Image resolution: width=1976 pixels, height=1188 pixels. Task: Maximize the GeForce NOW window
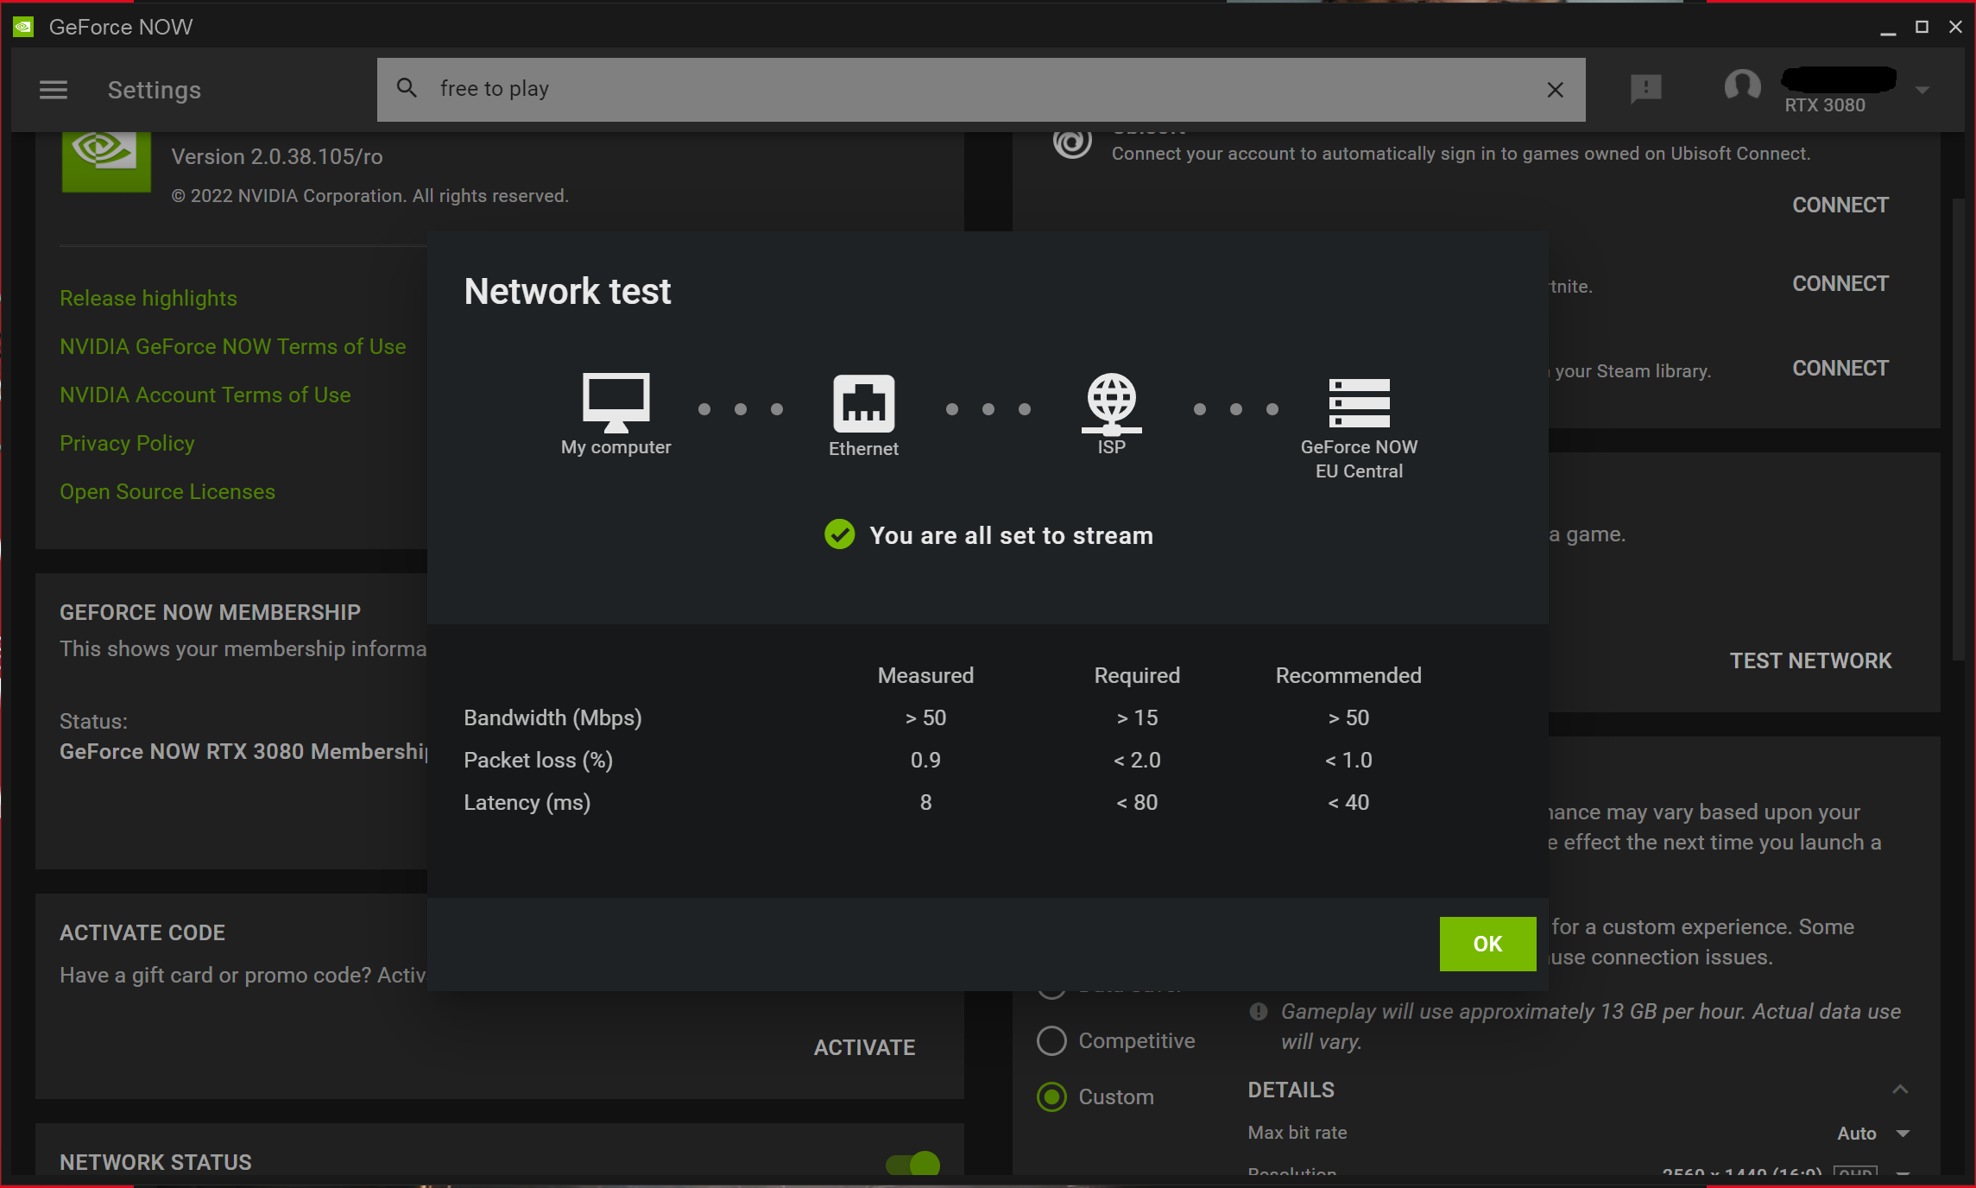1922,28
